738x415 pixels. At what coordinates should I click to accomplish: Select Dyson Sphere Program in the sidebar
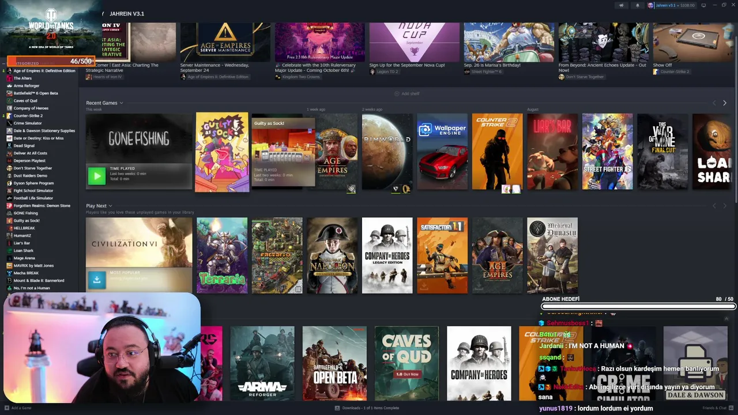point(33,183)
